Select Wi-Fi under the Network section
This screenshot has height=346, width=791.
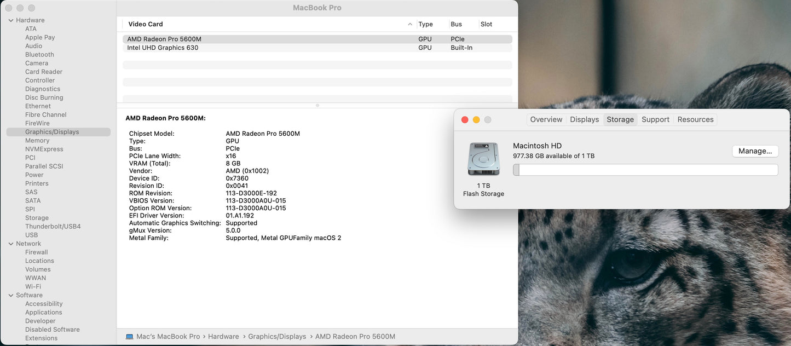tap(32, 286)
